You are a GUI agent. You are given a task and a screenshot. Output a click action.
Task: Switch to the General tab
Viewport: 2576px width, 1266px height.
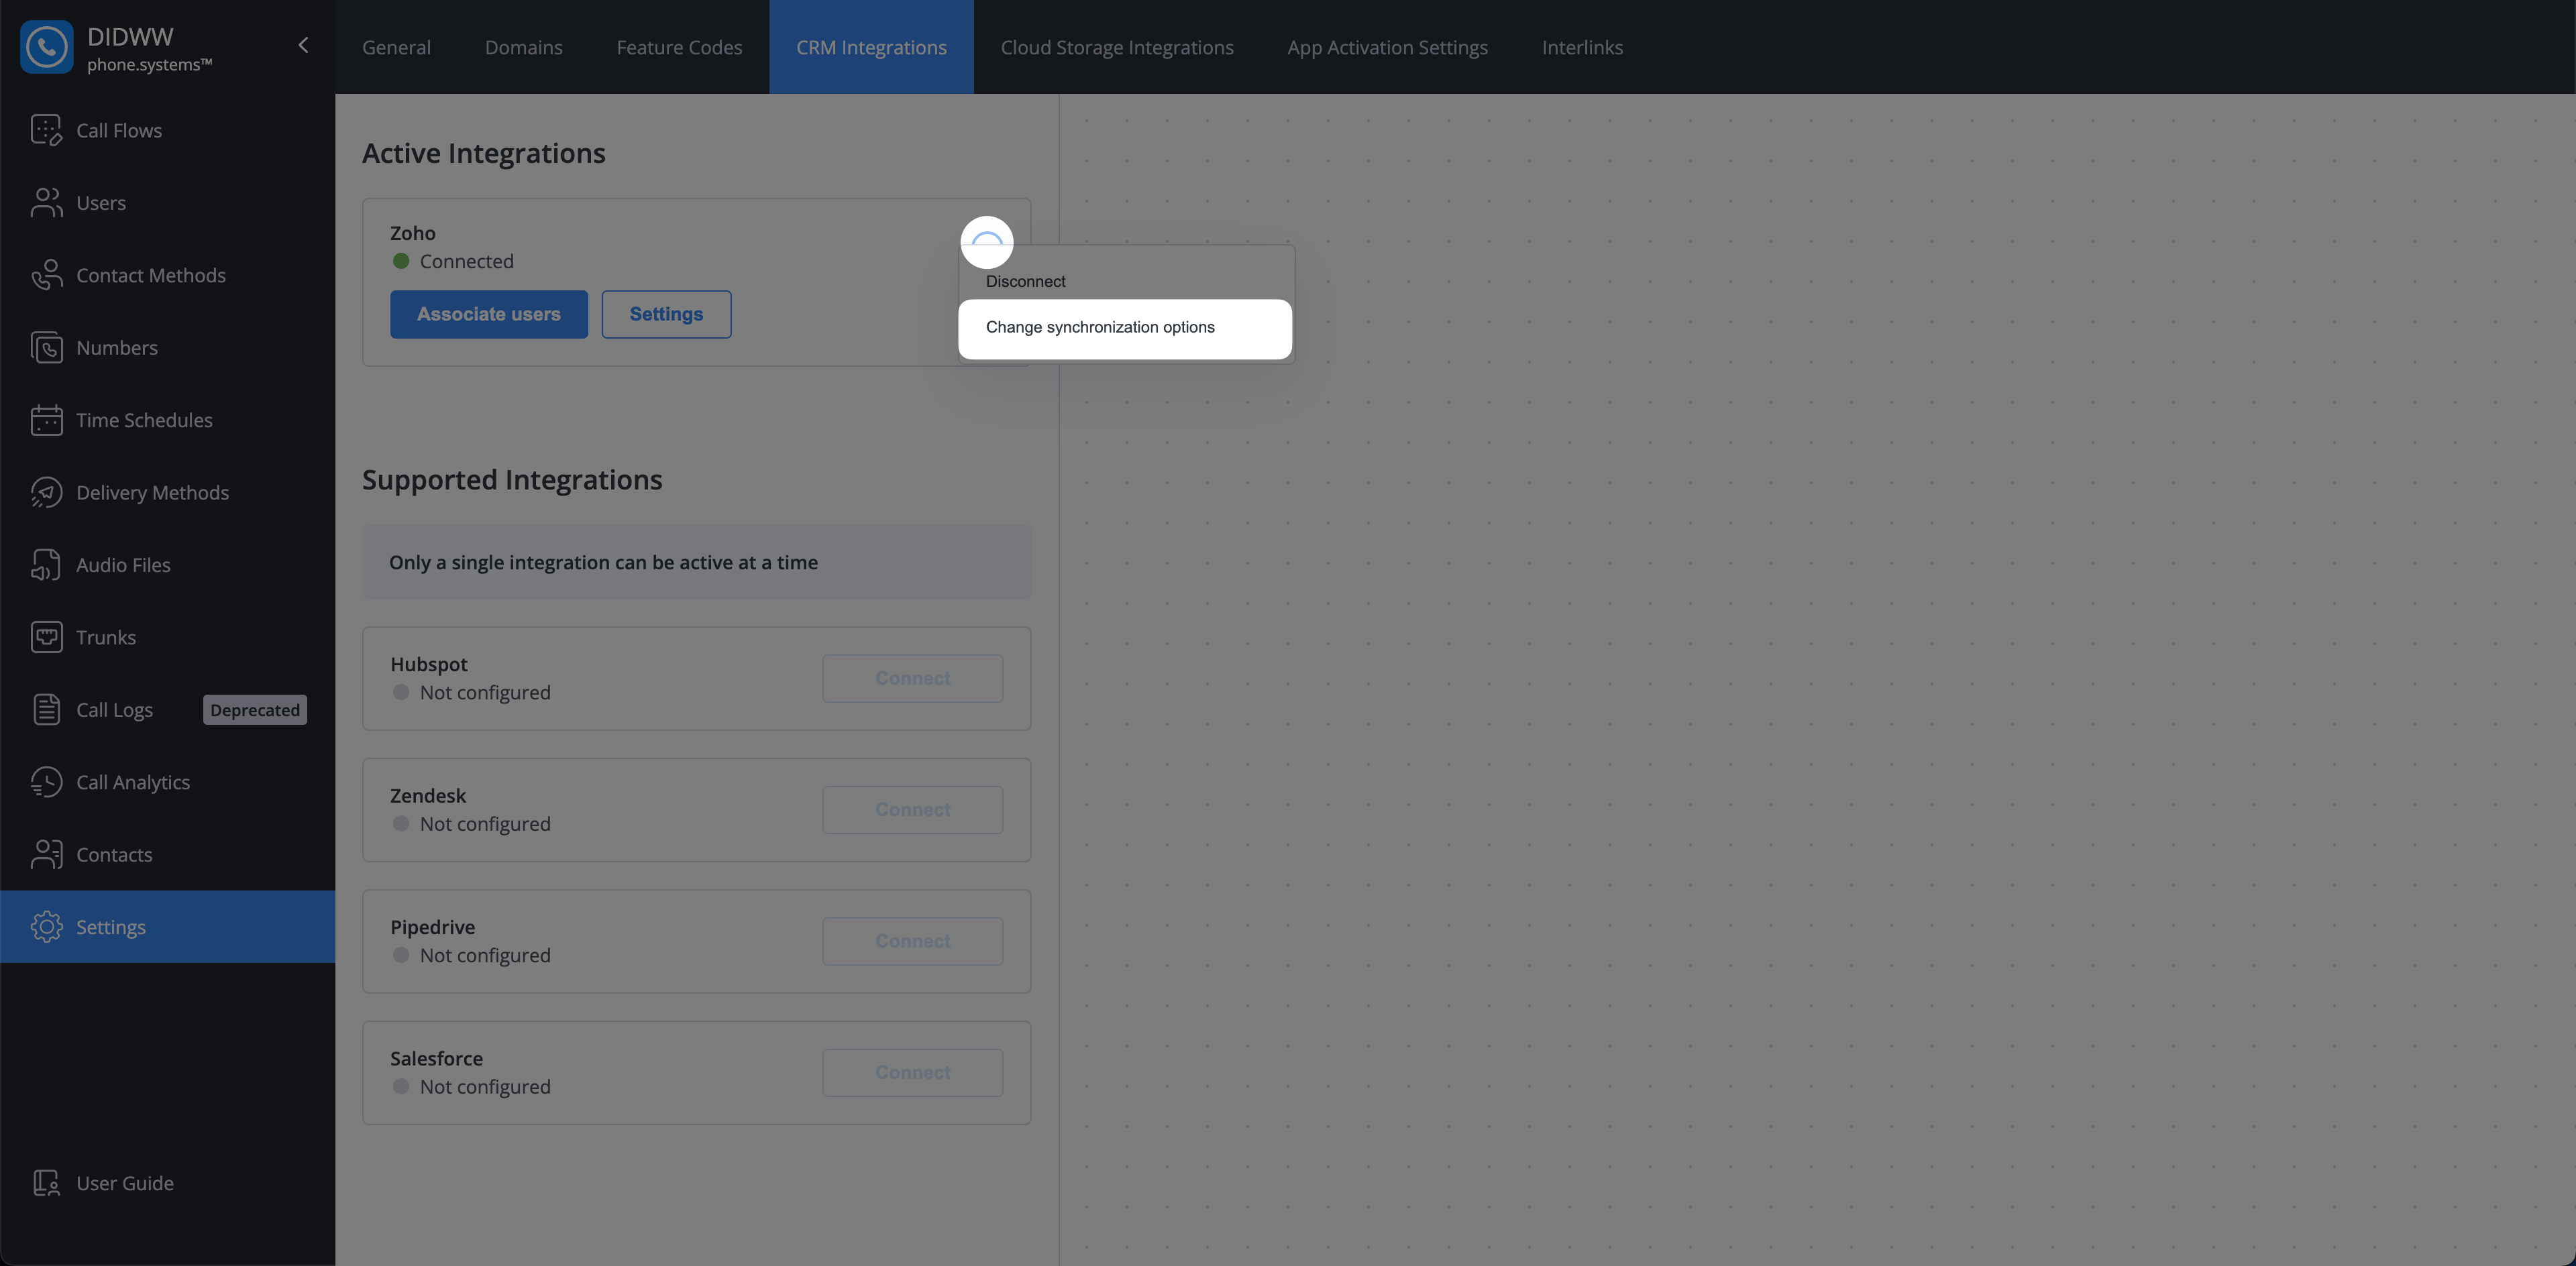[x=396, y=47]
